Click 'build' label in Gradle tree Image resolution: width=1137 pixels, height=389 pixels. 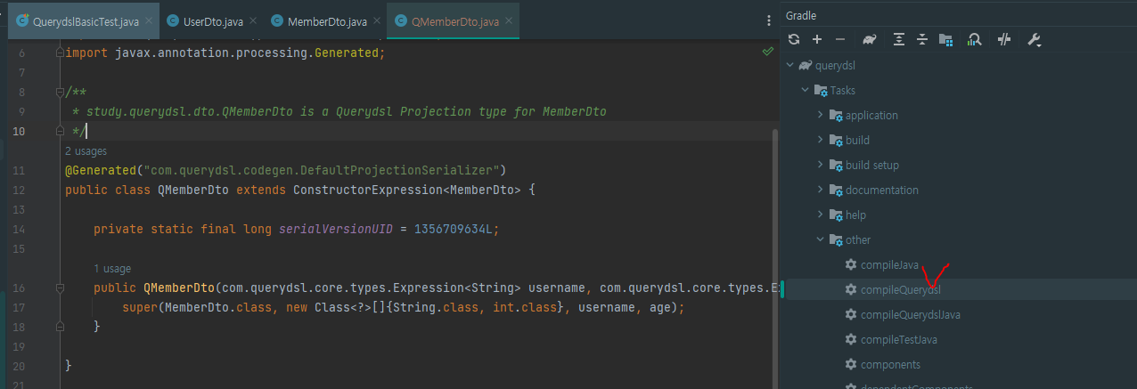[x=858, y=140]
